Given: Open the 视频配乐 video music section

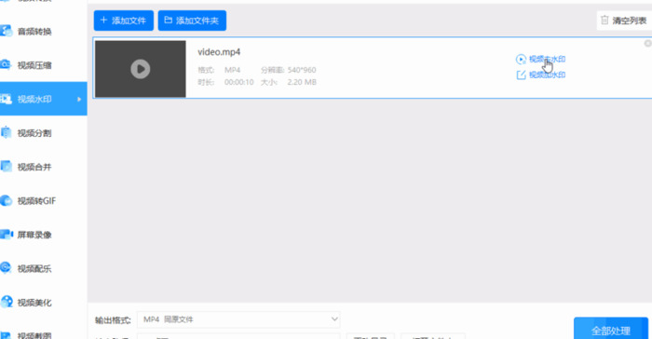Looking at the screenshot, I should (x=34, y=269).
